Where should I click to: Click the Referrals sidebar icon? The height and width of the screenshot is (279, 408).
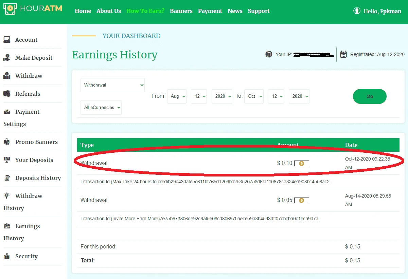7,94
